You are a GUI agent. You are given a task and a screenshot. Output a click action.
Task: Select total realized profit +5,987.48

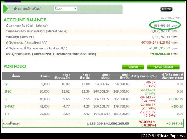tap(175, 123)
